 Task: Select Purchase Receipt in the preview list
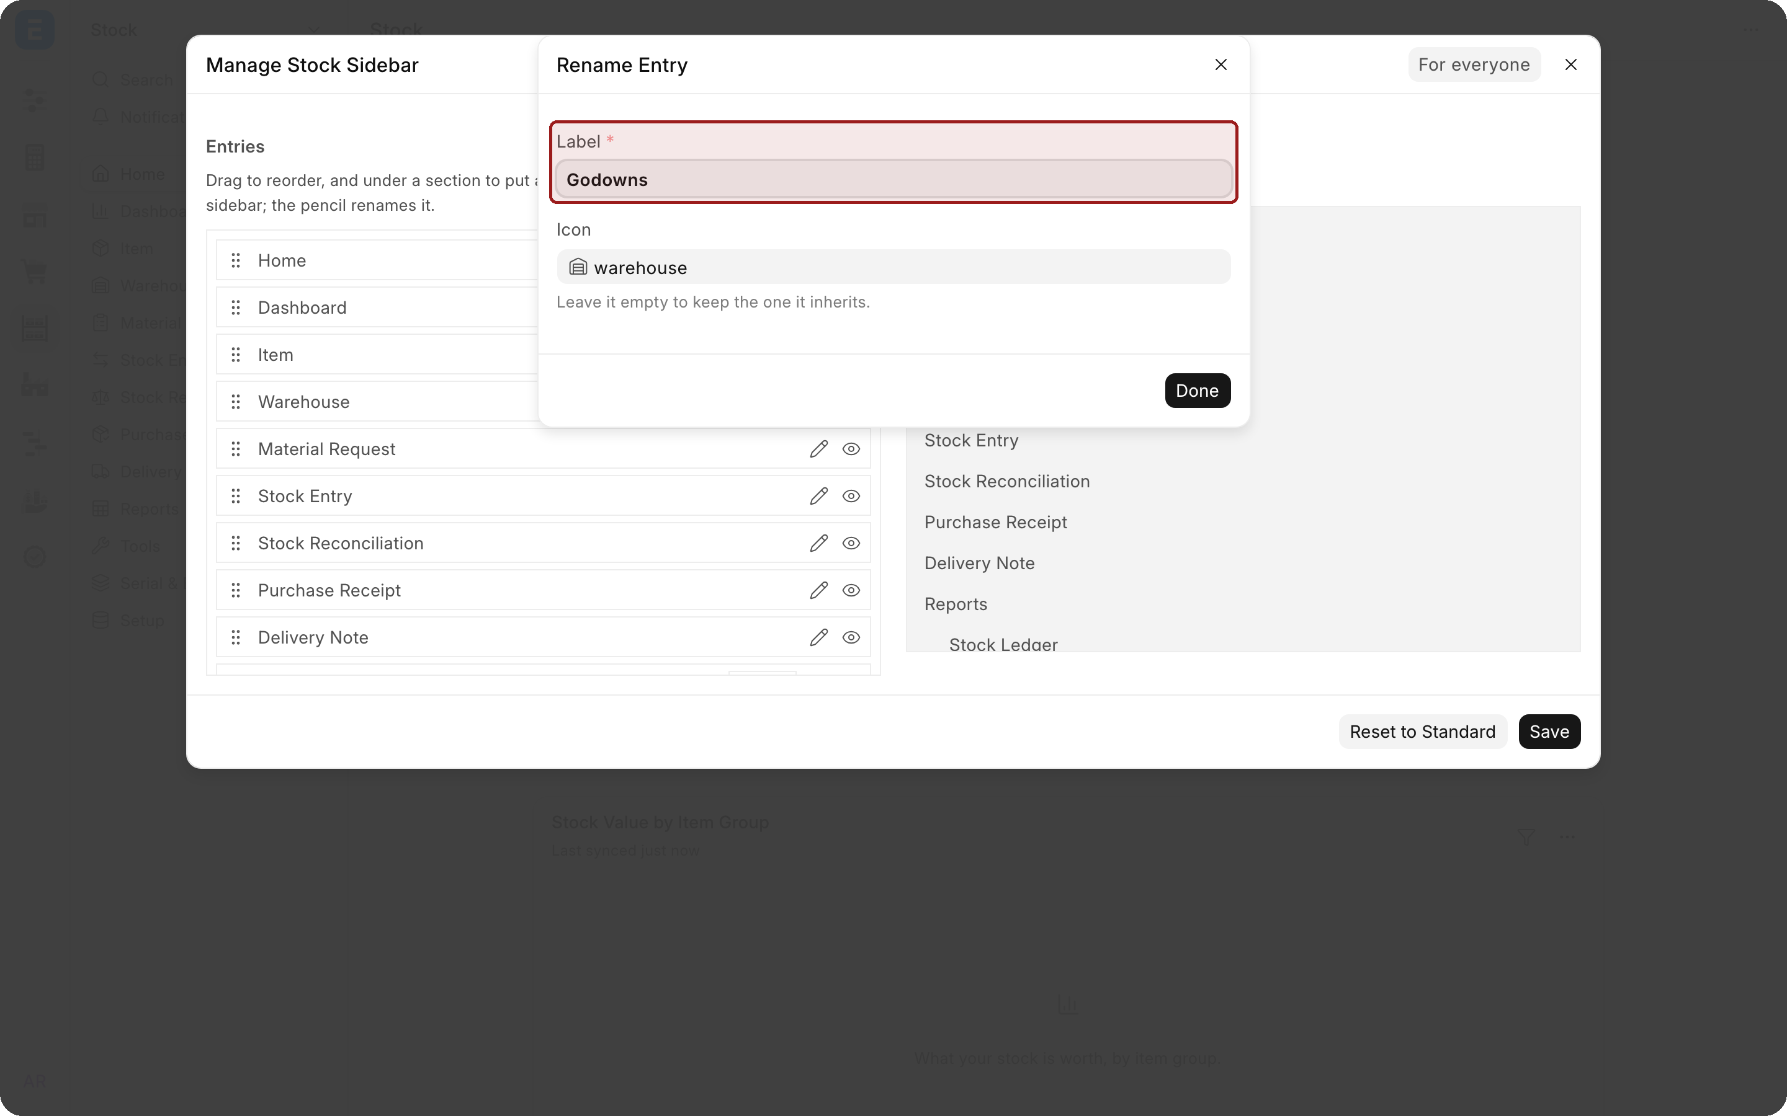tap(995, 523)
